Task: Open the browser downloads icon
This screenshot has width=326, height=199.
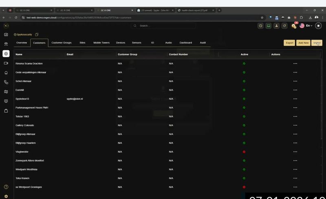Action: coord(310,17)
